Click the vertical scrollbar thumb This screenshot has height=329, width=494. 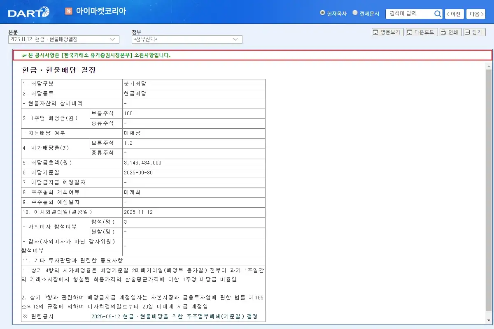tap(489, 190)
